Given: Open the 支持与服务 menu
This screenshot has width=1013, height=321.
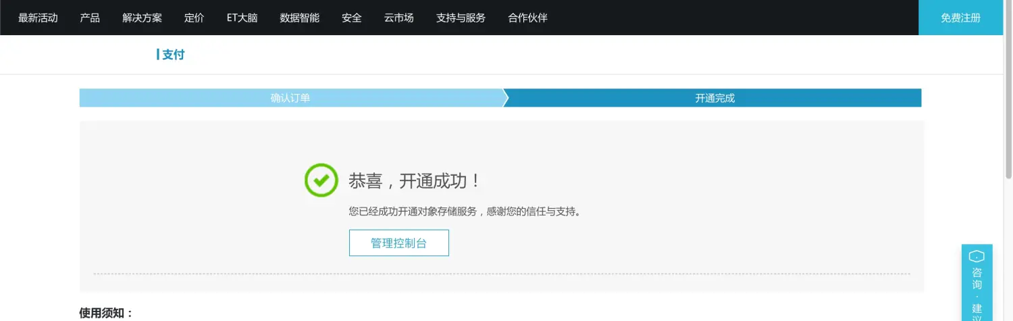Looking at the screenshot, I should coord(461,18).
